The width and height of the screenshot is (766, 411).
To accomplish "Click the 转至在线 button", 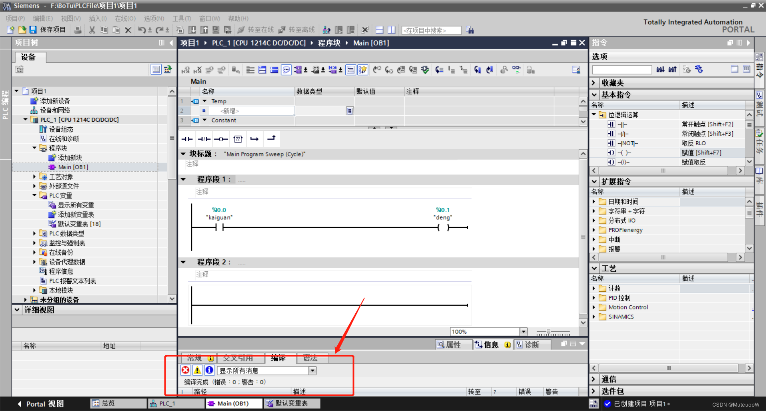I will tap(255, 30).
